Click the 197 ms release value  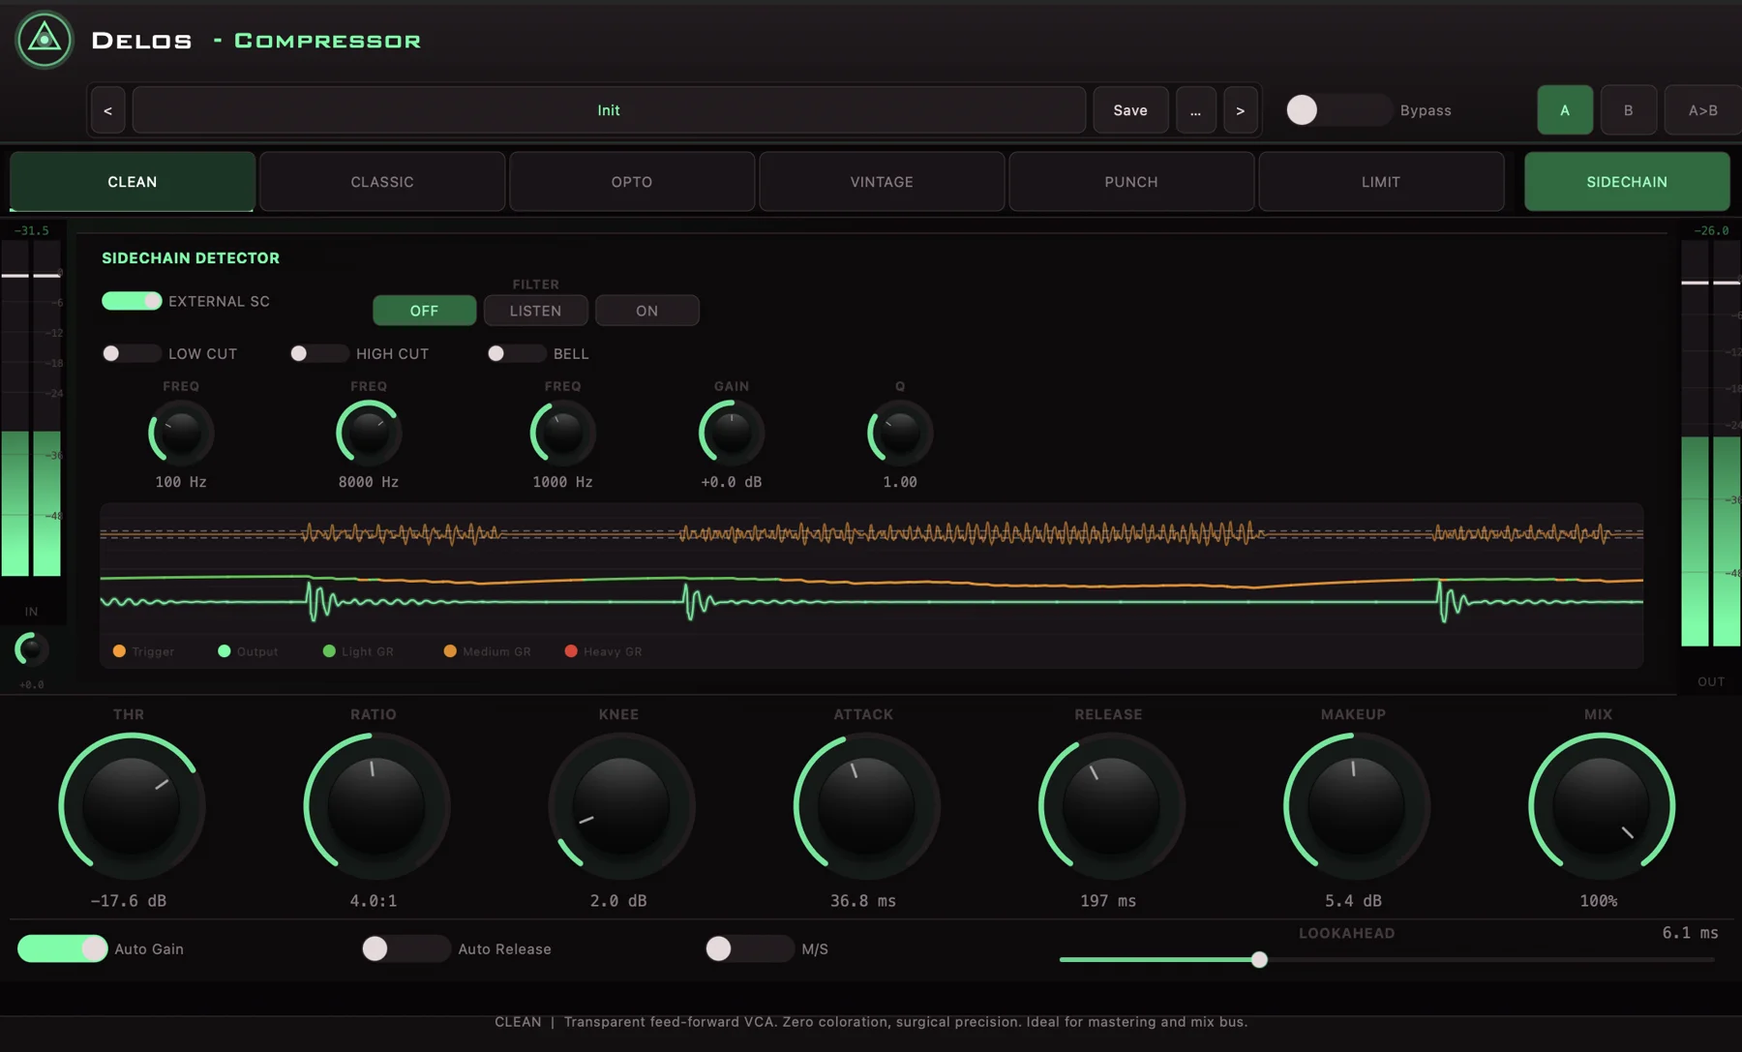[x=1108, y=901]
